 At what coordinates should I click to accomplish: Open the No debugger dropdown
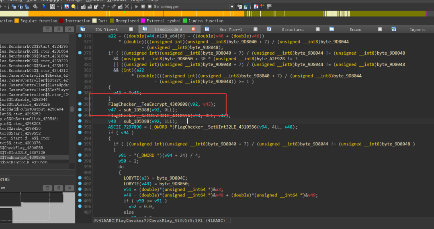click(232, 7)
